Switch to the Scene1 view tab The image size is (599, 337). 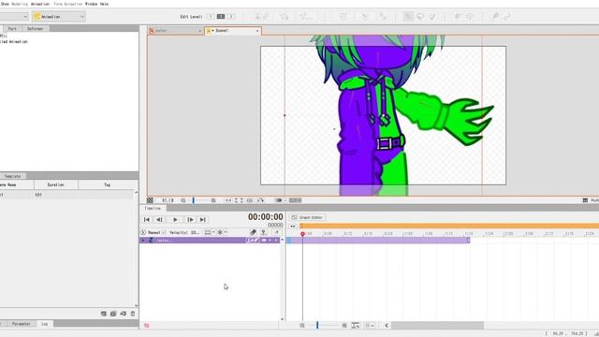[233, 31]
